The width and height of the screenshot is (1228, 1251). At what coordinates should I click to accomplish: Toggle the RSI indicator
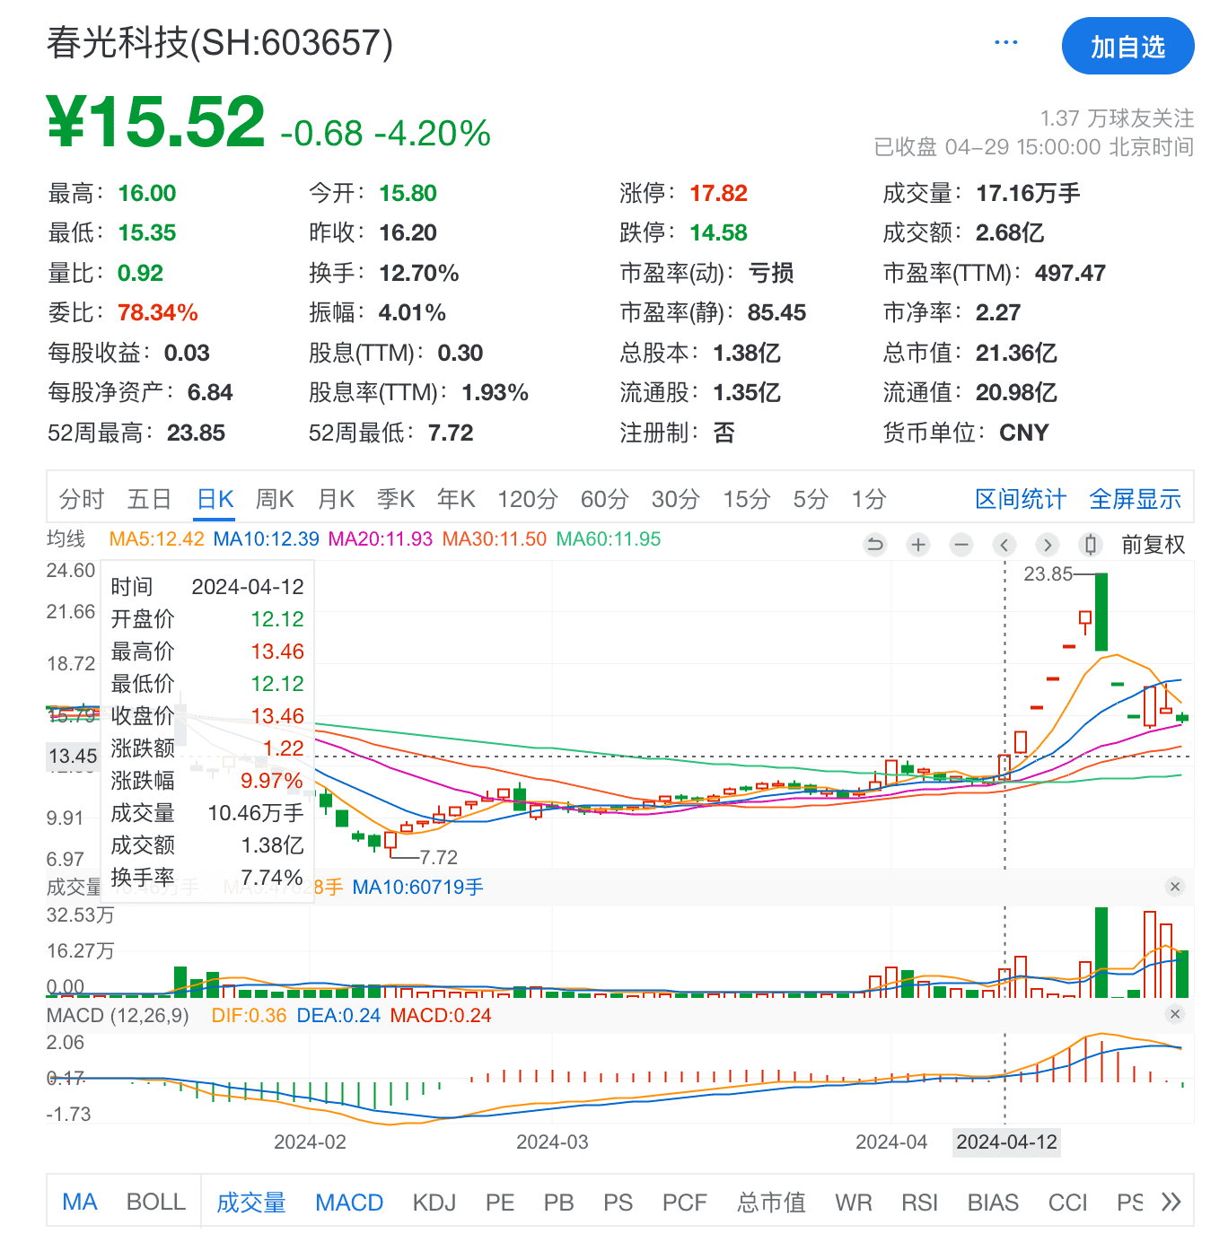[919, 1203]
